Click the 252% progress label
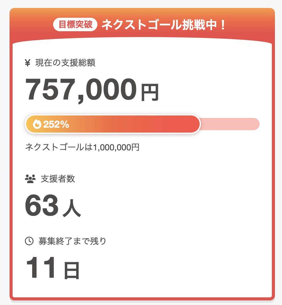 tap(56, 124)
